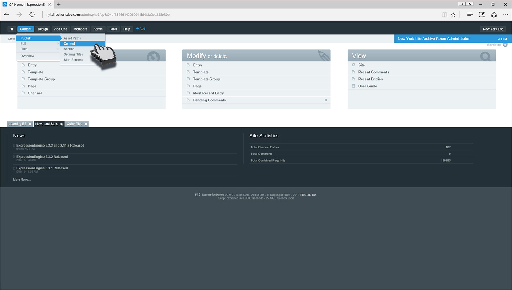Image resolution: width=512 pixels, height=290 pixels.
Task: Go back with the browser back arrow
Action: click(6, 15)
